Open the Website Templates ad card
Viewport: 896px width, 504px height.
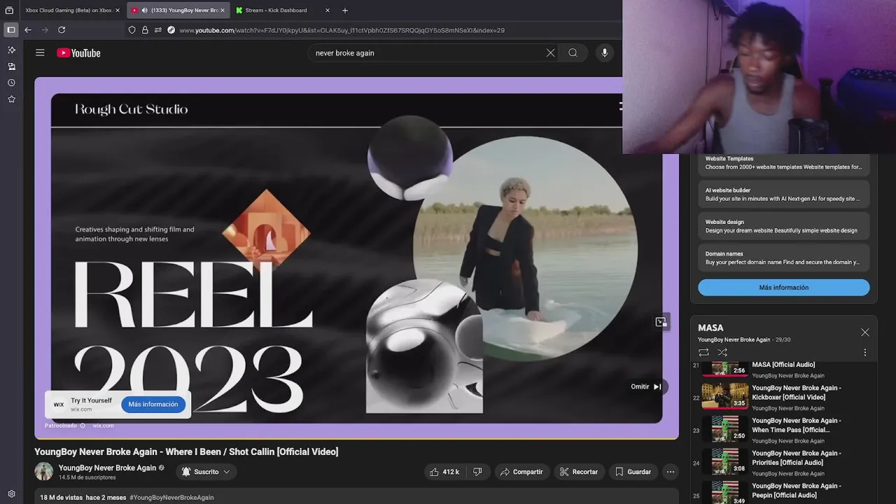[783, 163]
